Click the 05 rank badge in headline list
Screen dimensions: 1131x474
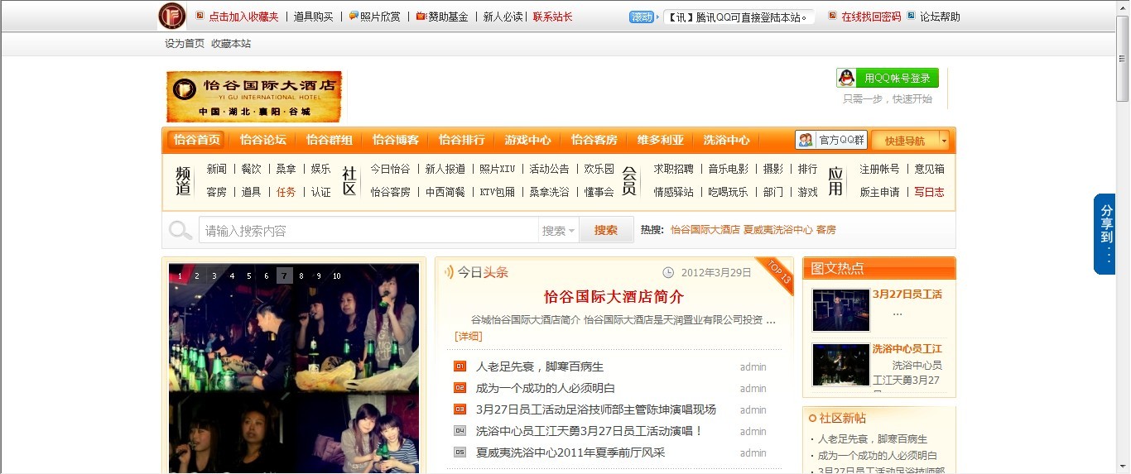point(460,452)
